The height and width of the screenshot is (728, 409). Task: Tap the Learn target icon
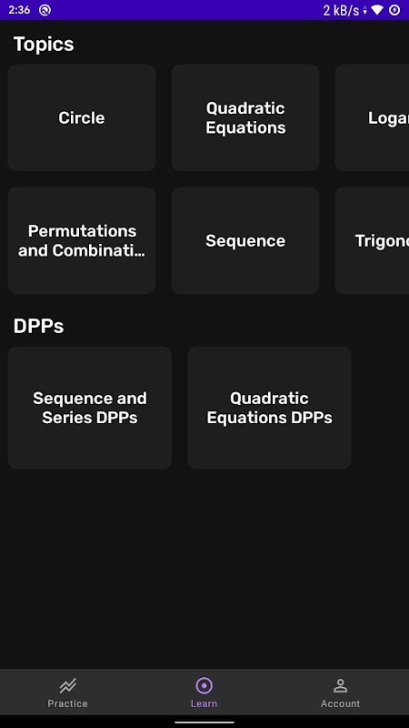(204, 685)
